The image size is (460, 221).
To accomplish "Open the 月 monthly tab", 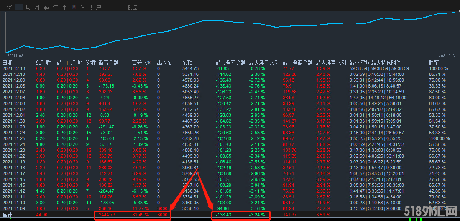I will point(37,7).
